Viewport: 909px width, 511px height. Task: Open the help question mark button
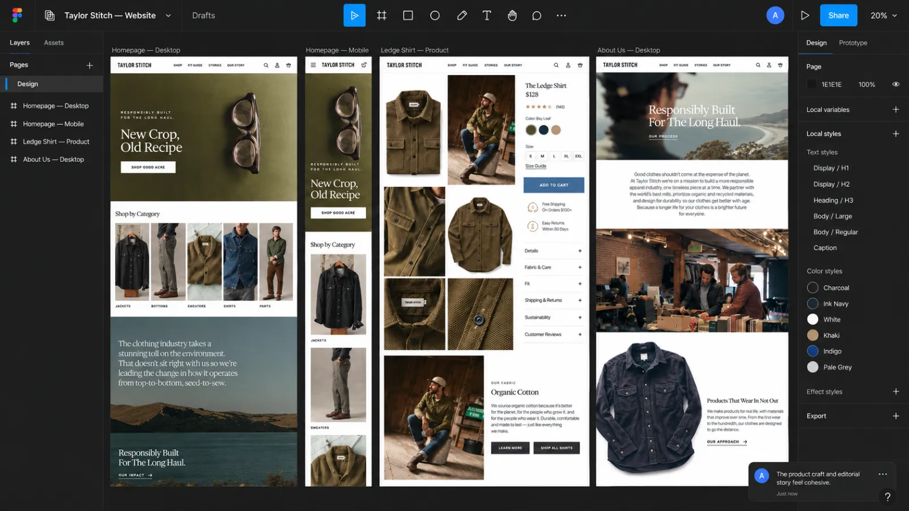click(x=887, y=497)
